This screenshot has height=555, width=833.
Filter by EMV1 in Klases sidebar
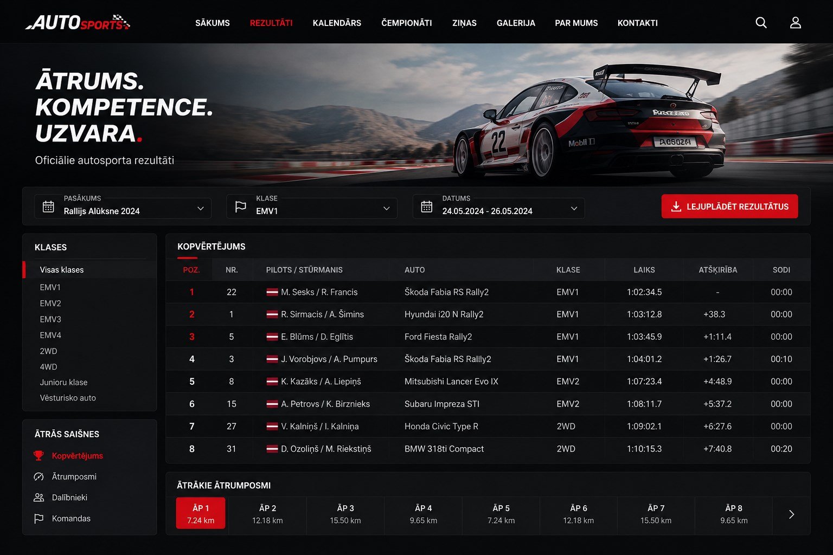[x=50, y=287]
